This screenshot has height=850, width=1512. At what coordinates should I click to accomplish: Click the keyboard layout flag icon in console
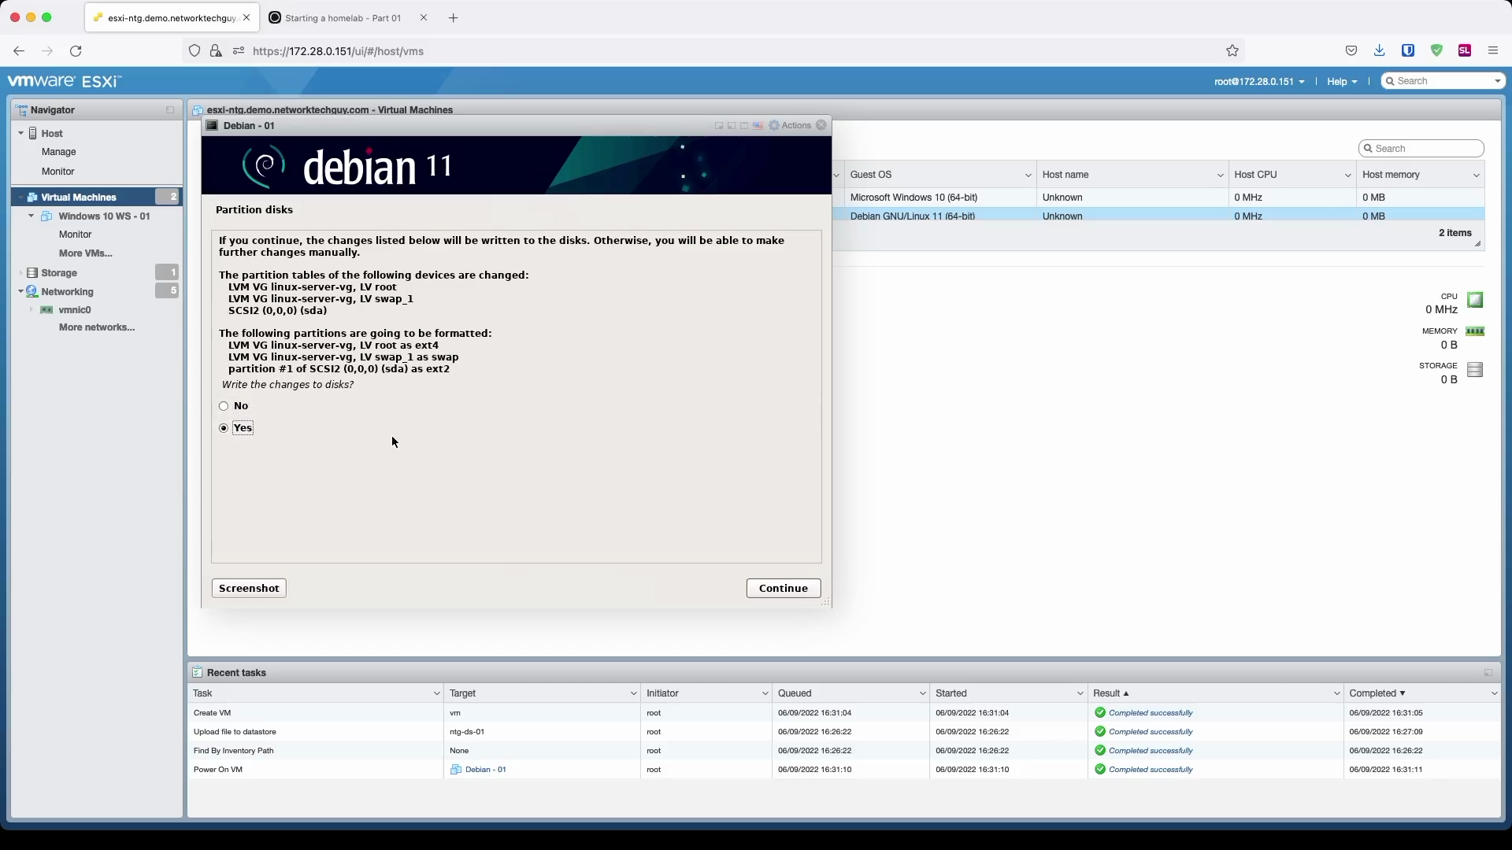pyautogui.click(x=758, y=126)
